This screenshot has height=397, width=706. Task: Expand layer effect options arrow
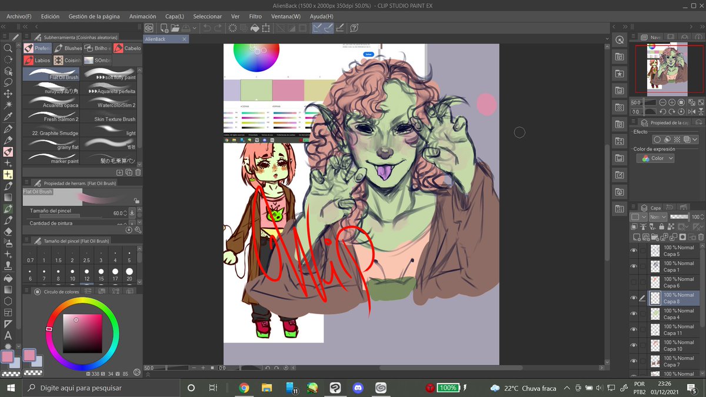point(695,139)
